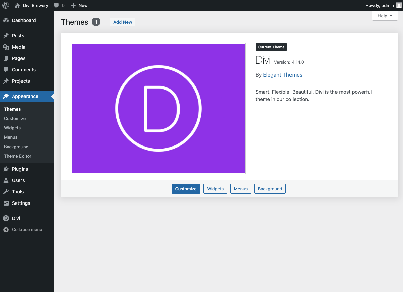Go to the Posts menu
This screenshot has height=292, width=403.
(x=27, y=36)
